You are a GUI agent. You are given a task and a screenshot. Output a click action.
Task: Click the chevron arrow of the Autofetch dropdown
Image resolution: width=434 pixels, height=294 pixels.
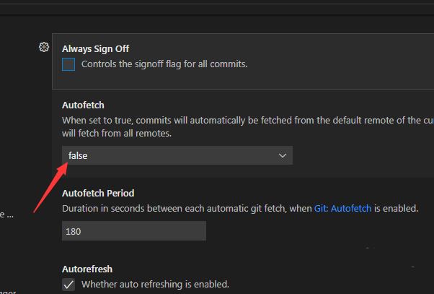pos(283,155)
